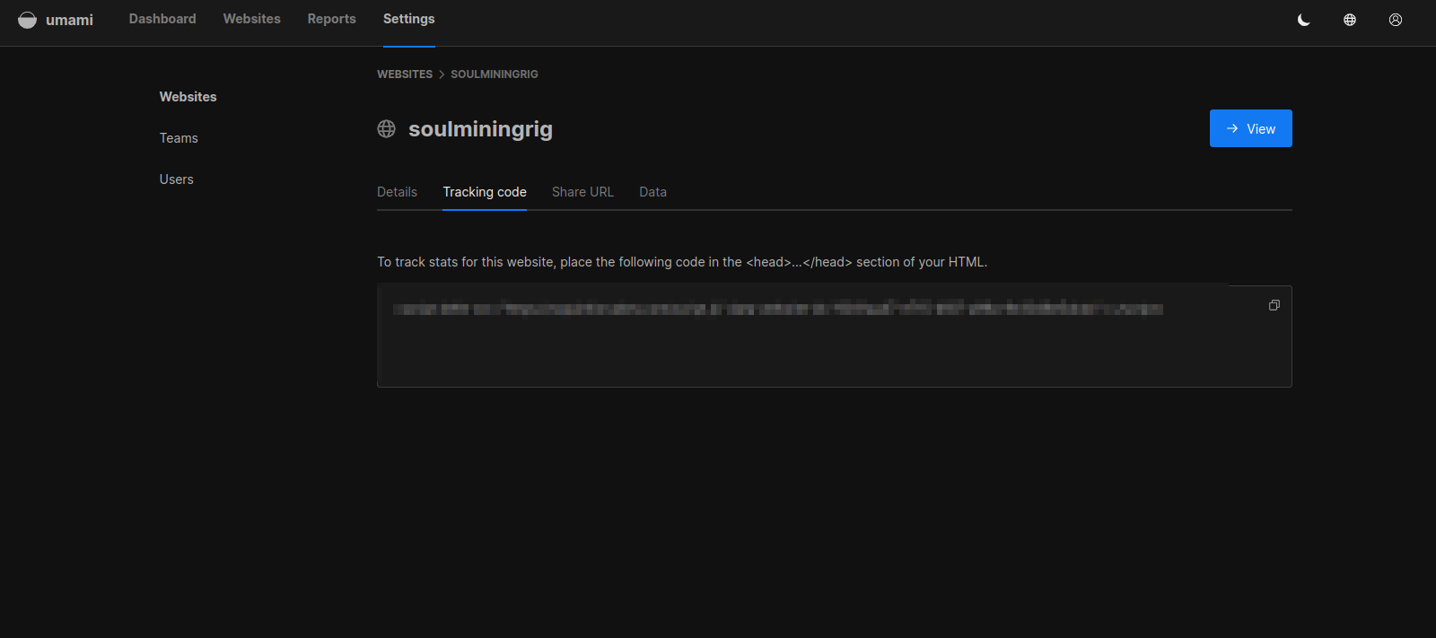Click the WEBSITES breadcrumb link

pyautogui.click(x=405, y=74)
